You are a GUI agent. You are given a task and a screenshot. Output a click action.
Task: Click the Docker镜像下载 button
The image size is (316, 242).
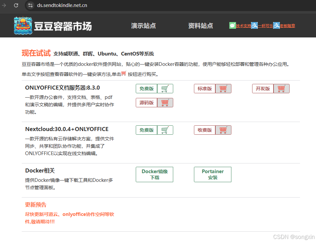coord(154,174)
